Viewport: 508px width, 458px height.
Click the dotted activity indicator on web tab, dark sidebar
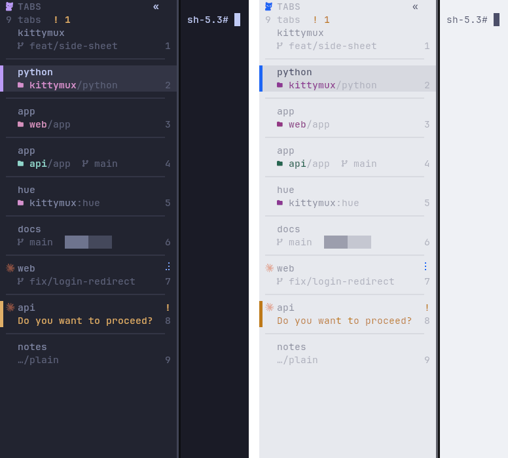point(168,266)
